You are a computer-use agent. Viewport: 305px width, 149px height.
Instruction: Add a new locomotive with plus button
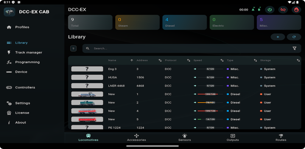coord(278,37)
